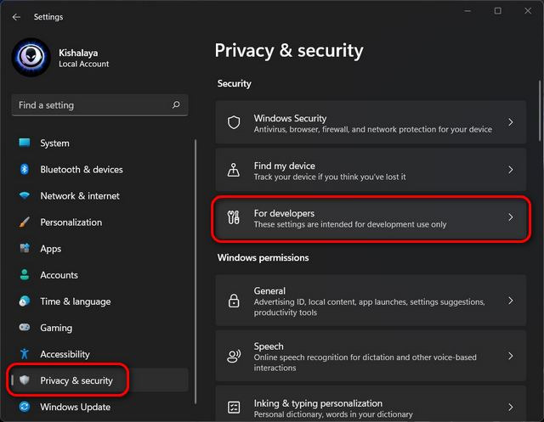
Task: Open Find my device title
Action: point(285,166)
